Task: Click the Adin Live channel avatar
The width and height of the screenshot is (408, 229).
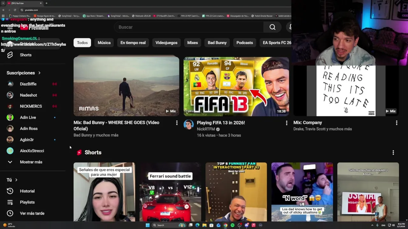Action: 10,117
